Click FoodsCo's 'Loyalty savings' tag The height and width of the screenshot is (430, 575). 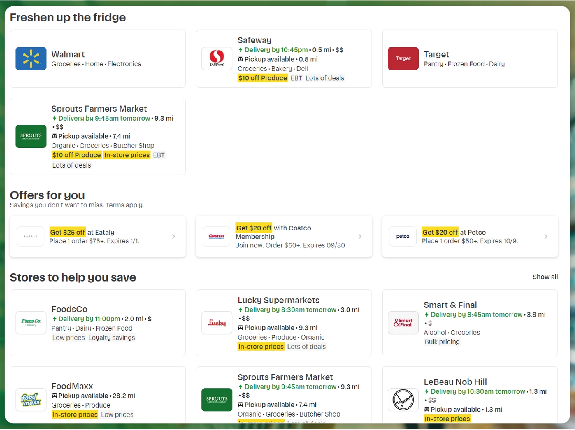click(112, 338)
